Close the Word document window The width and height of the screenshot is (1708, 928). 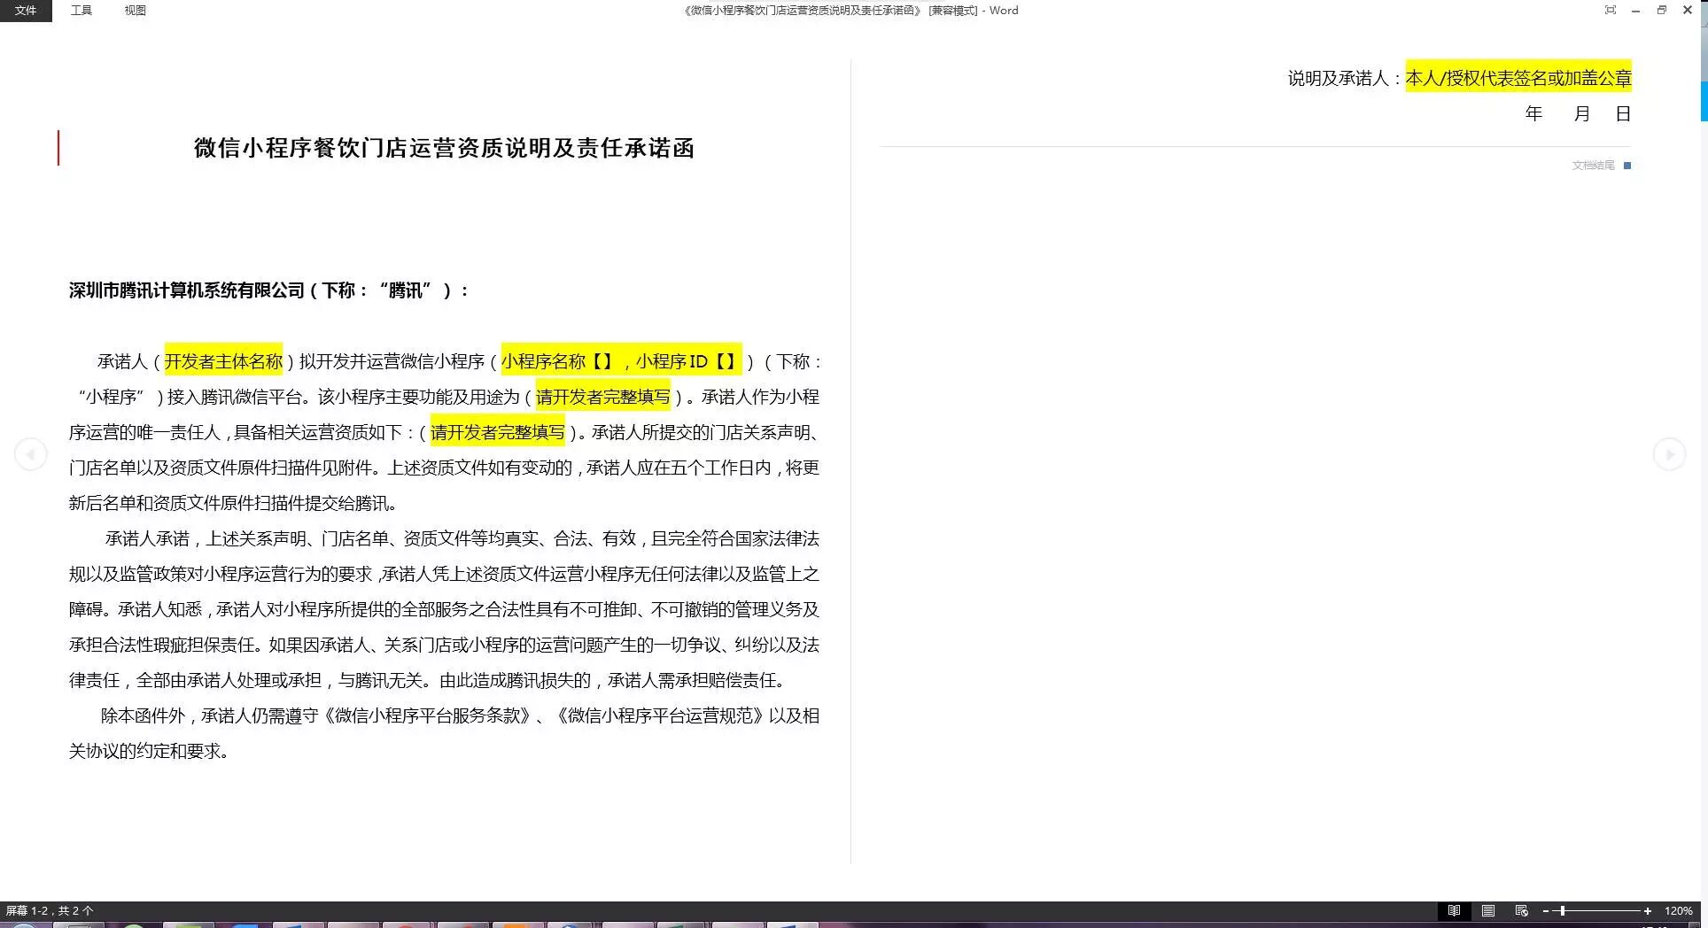1688,10
